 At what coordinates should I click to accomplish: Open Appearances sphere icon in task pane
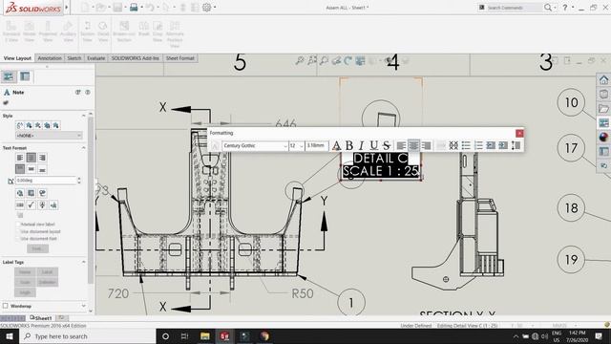tap(603, 137)
